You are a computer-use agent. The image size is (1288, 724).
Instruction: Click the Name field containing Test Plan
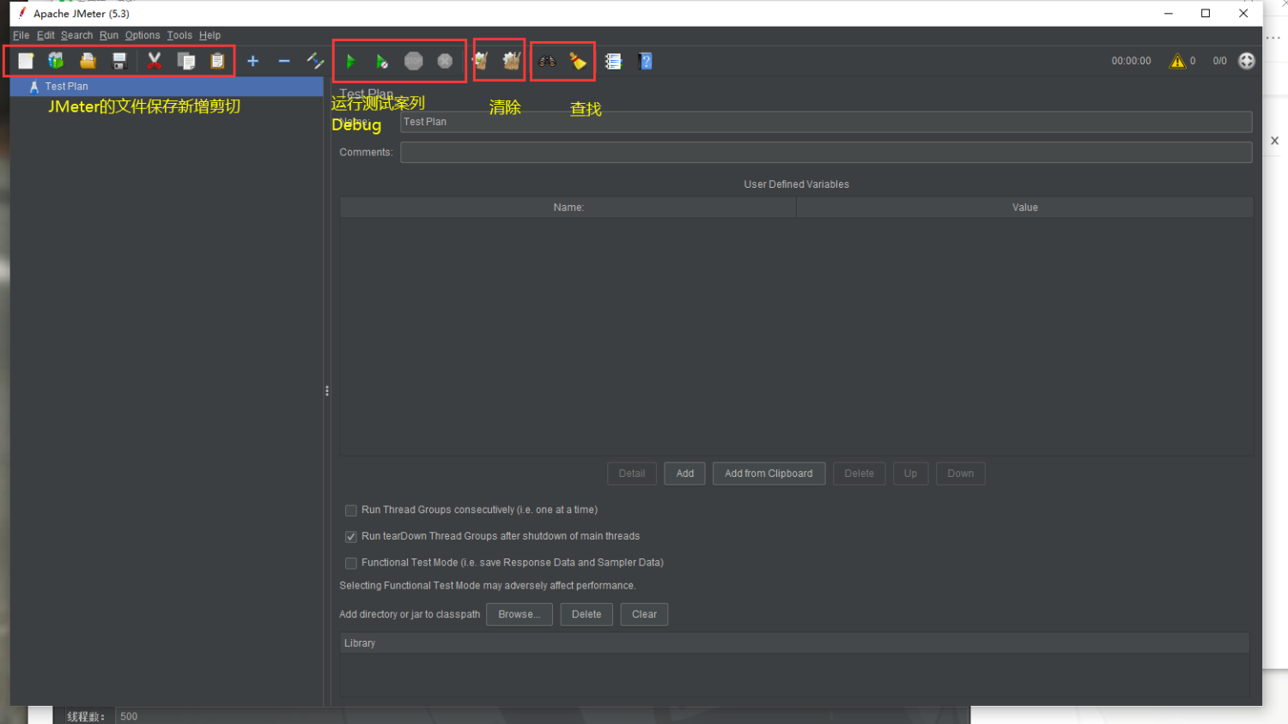tap(826, 122)
